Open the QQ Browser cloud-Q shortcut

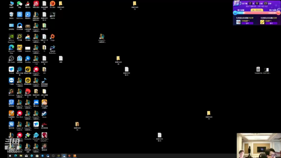pyautogui.click(x=20, y=26)
